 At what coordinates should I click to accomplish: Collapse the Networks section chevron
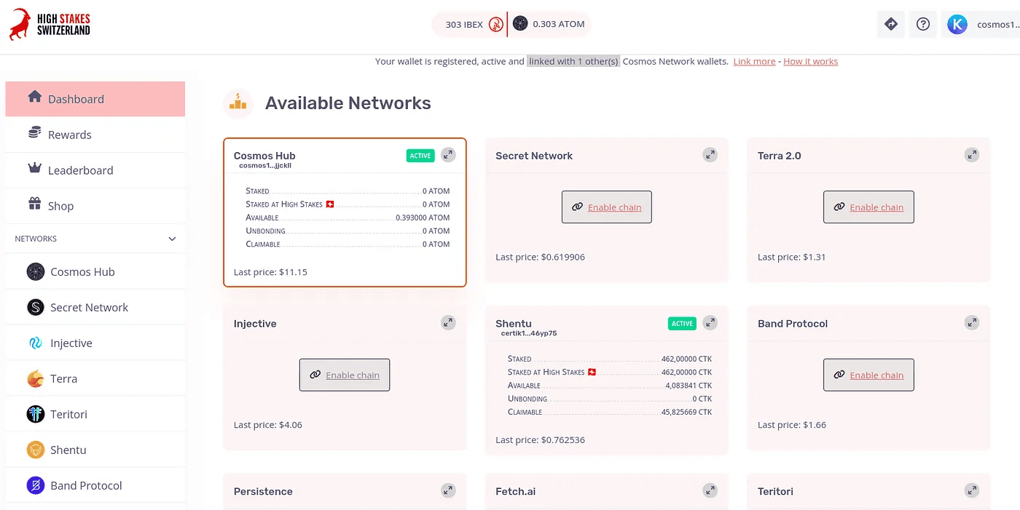tap(173, 239)
